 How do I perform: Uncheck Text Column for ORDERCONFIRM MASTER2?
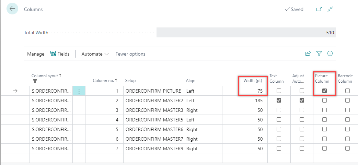point(279,101)
